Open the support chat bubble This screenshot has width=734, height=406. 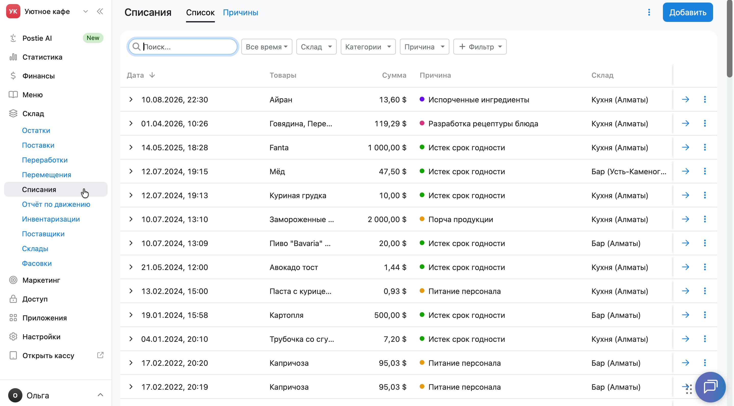coord(710,387)
